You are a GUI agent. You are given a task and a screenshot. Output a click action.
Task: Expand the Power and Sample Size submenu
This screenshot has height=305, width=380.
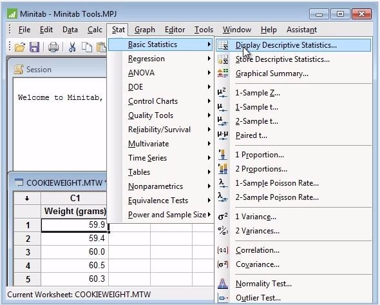click(x=160, y=215)
